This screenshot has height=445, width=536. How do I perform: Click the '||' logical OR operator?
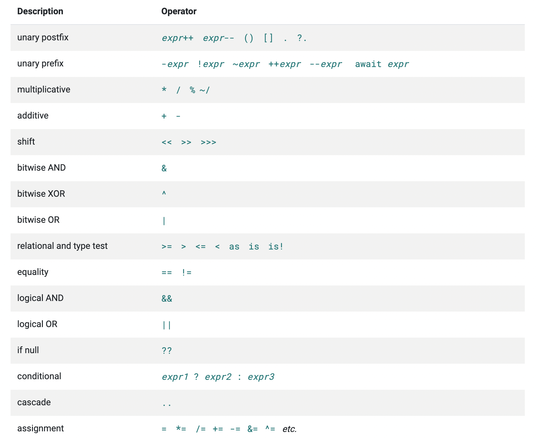(x=167, y=325)
